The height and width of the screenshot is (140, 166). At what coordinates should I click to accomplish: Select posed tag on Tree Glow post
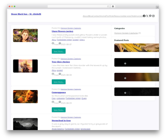coord(60,70)
